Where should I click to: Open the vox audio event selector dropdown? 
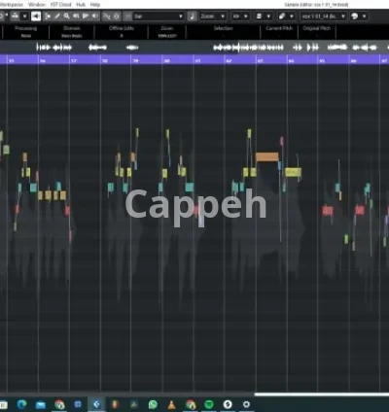(323, 17)
